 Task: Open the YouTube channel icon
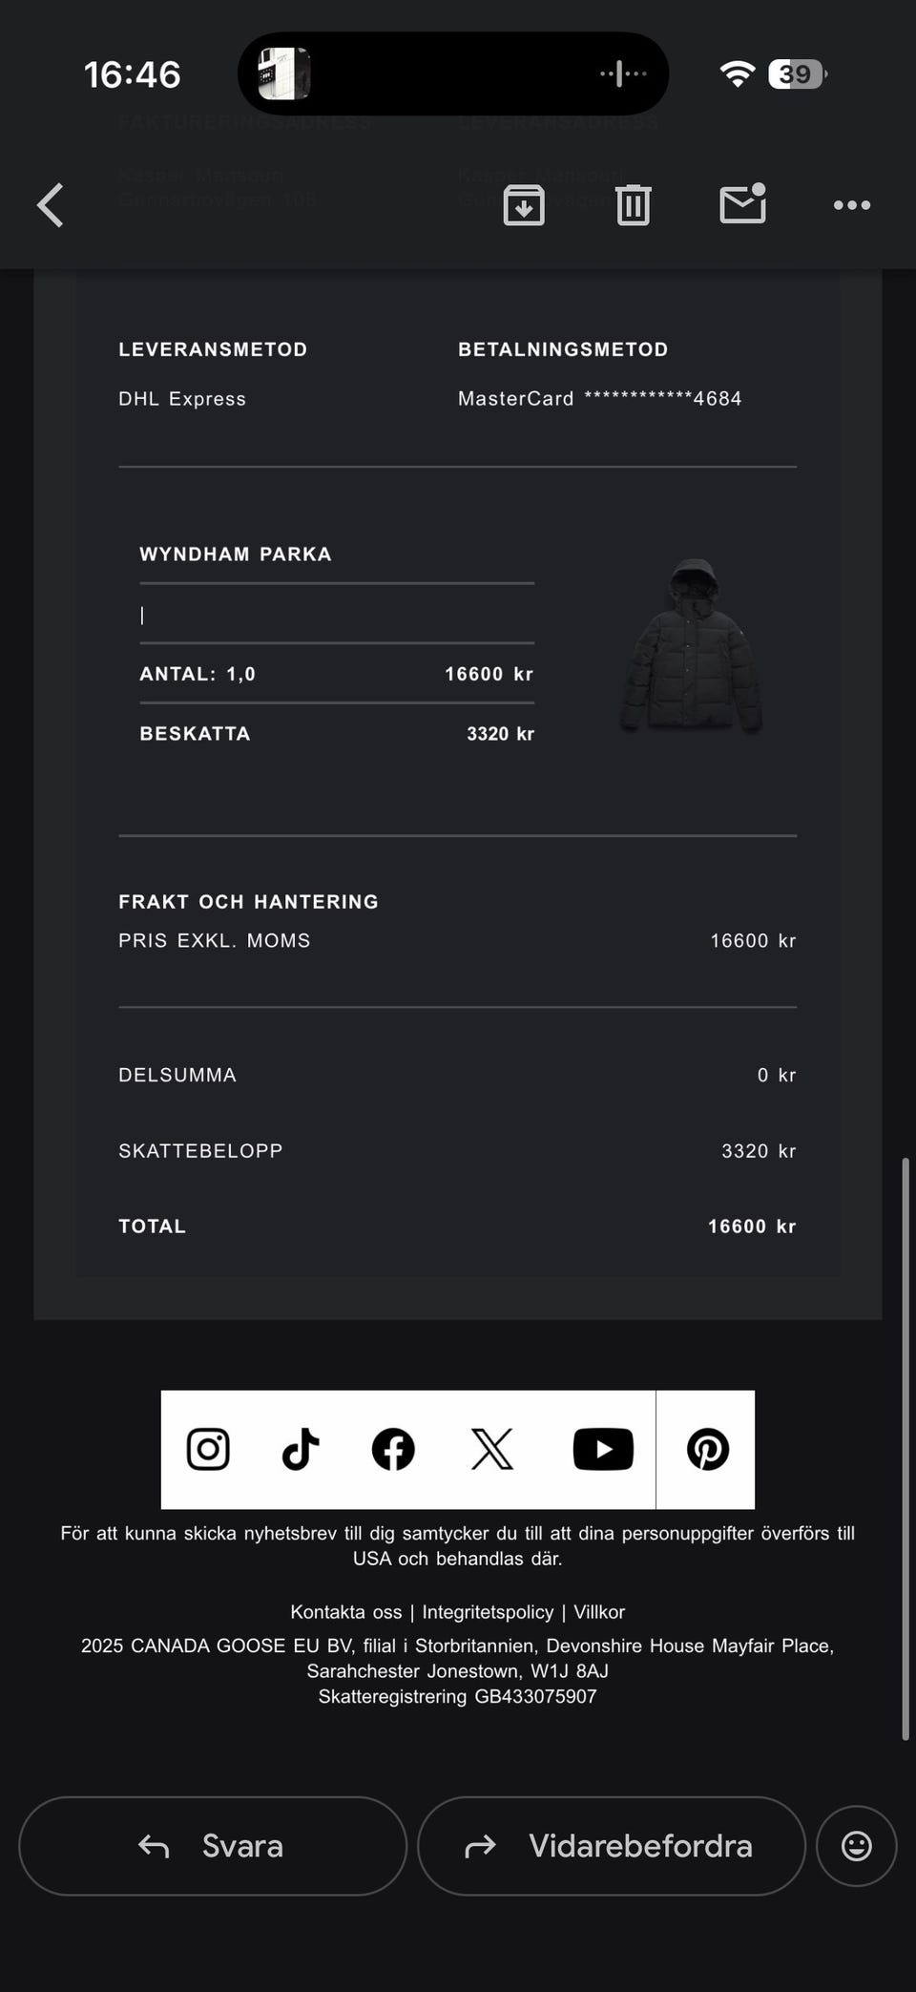[x=602, y=1449]
